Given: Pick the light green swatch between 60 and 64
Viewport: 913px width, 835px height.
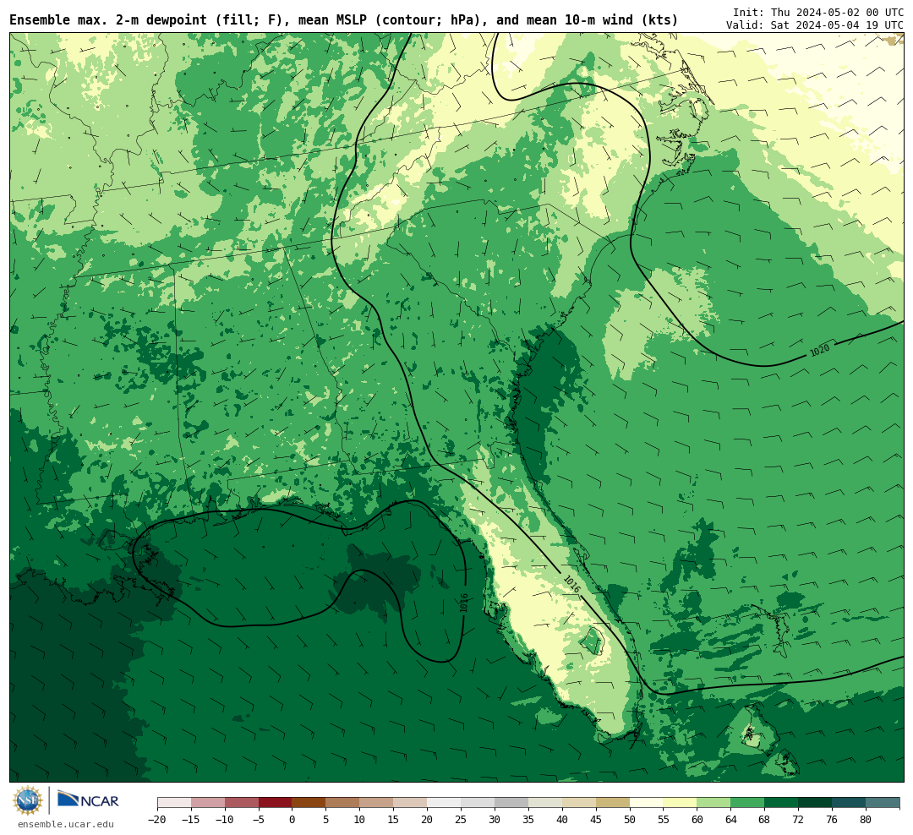Looking at the screenshot, I should (x=714, y=803).
